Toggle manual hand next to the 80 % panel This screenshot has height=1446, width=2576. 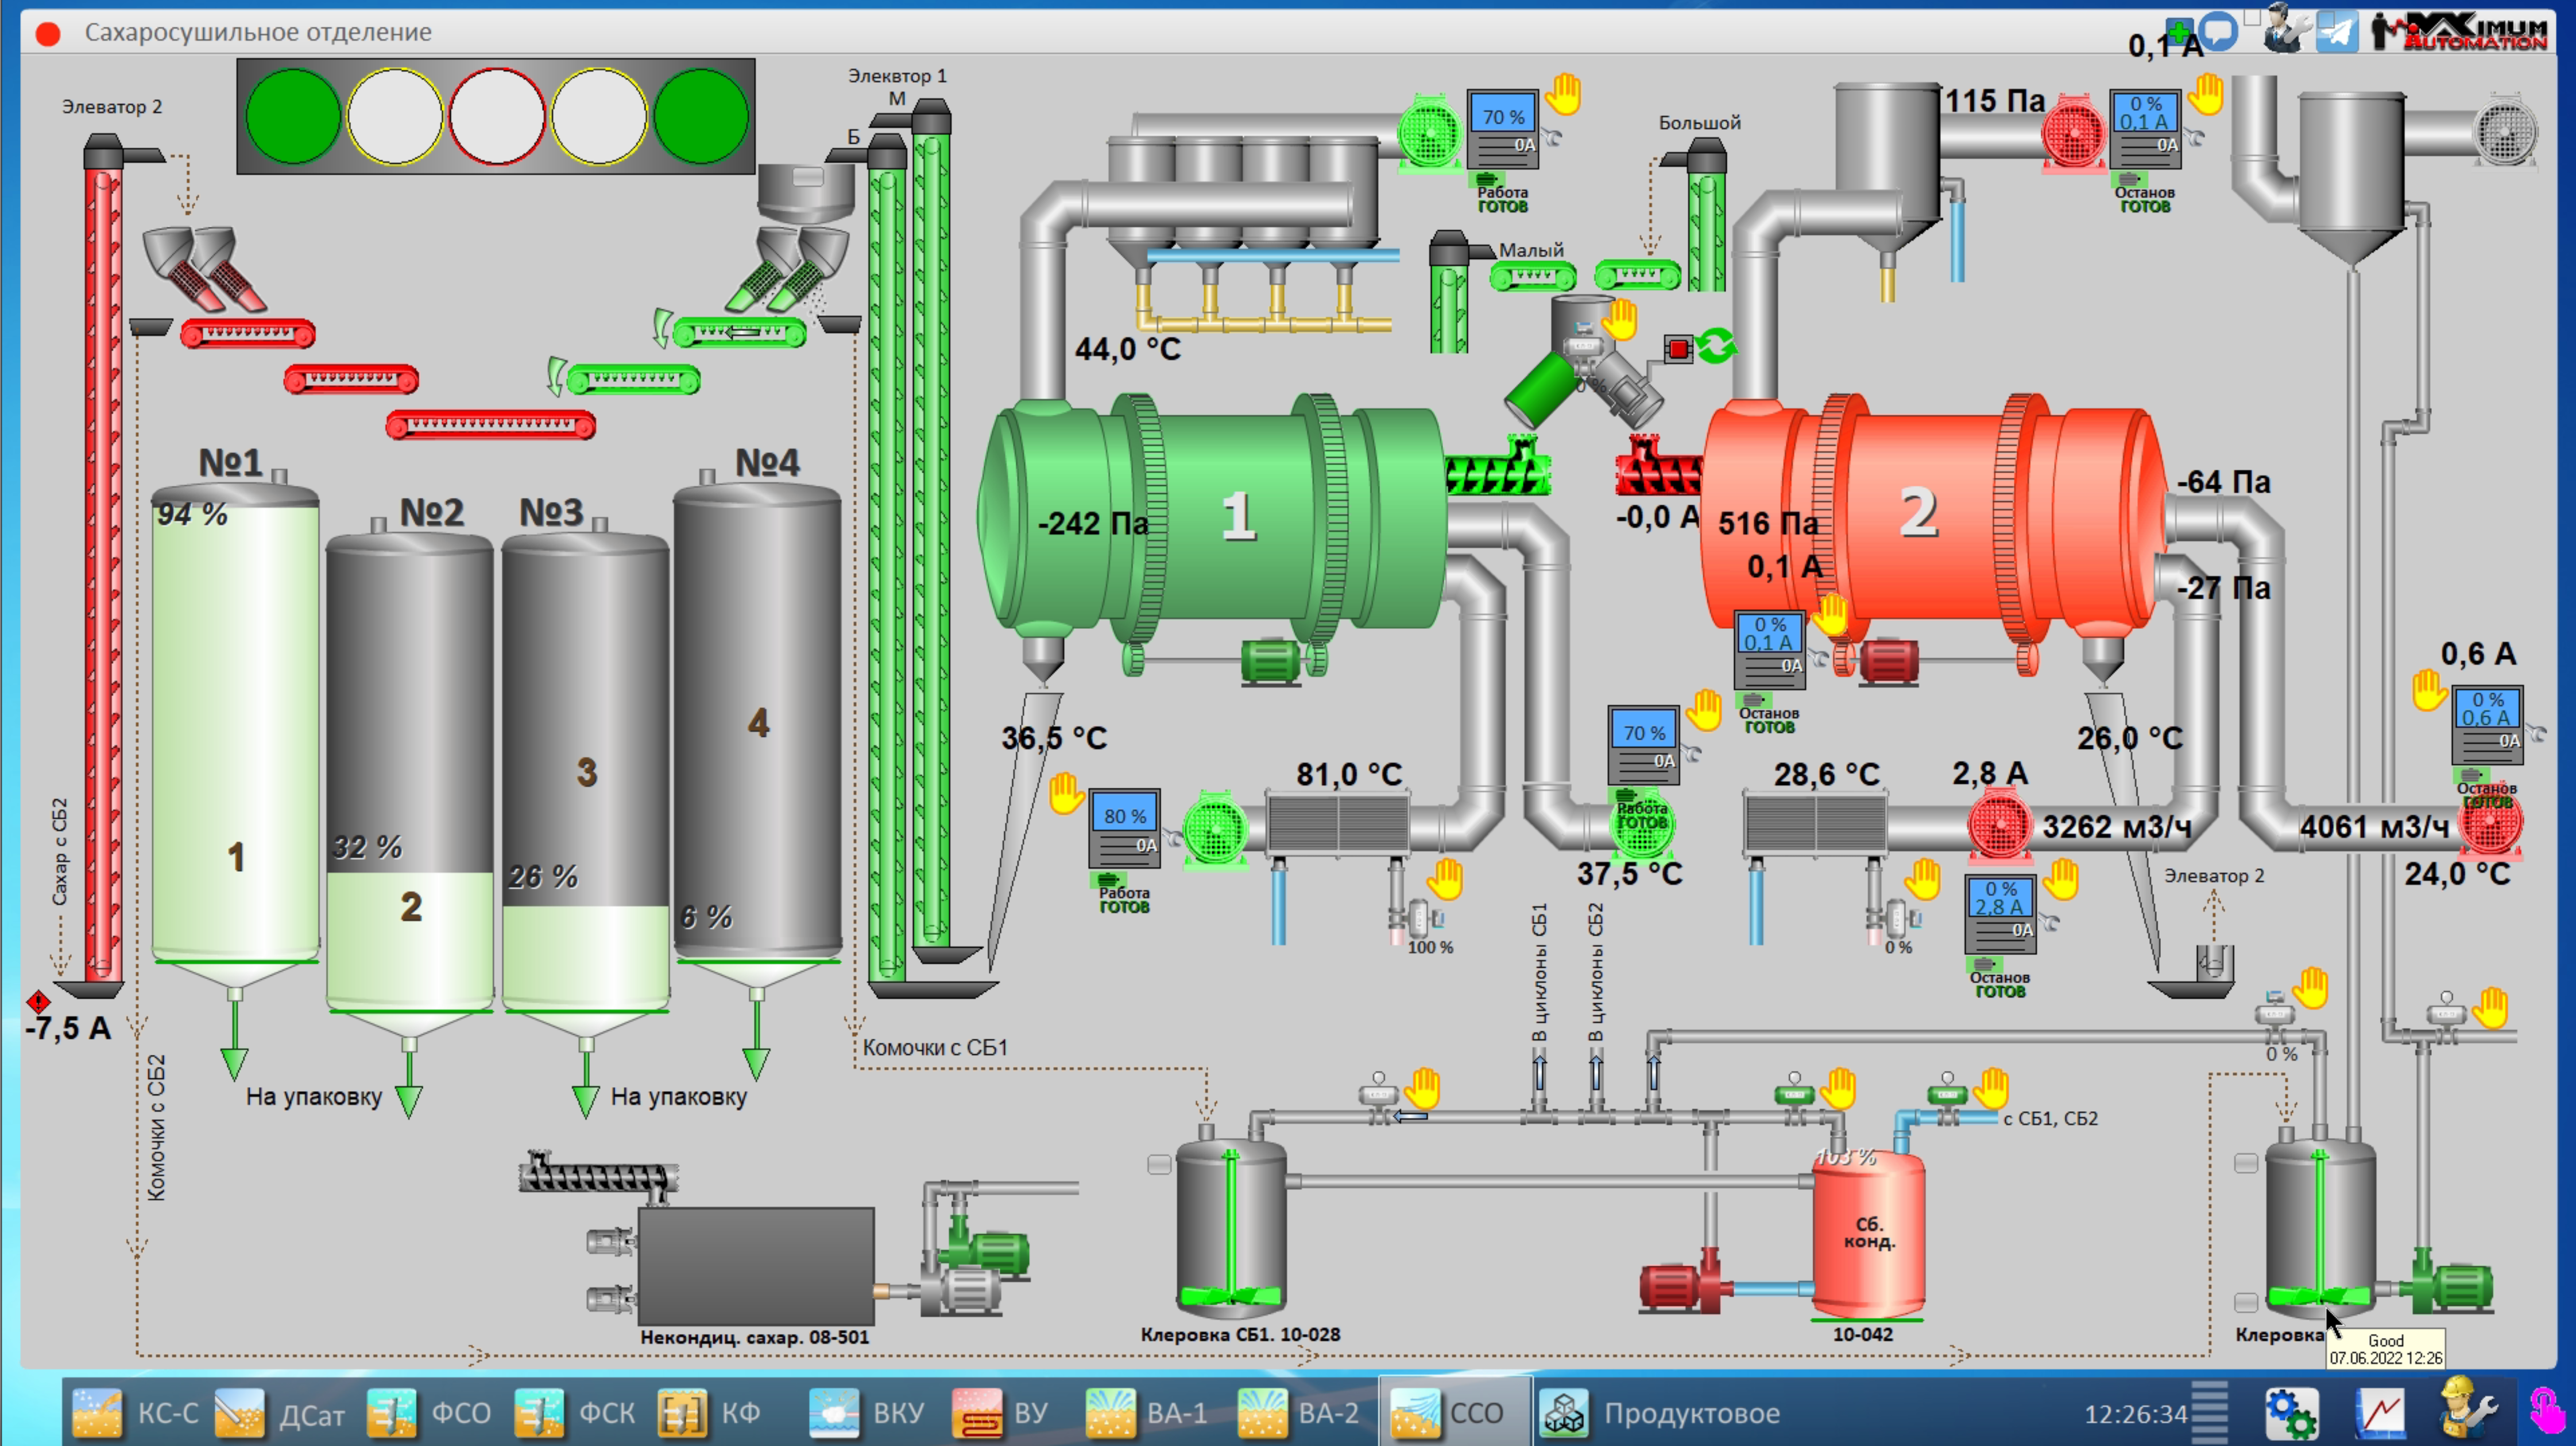pyautogui.click(x=1066, y=795)
